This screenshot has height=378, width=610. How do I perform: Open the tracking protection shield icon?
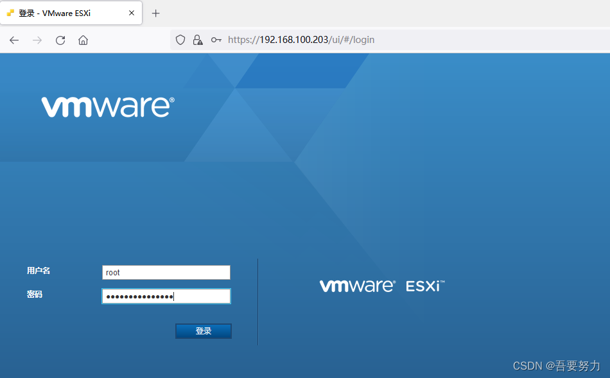point(180,40)
